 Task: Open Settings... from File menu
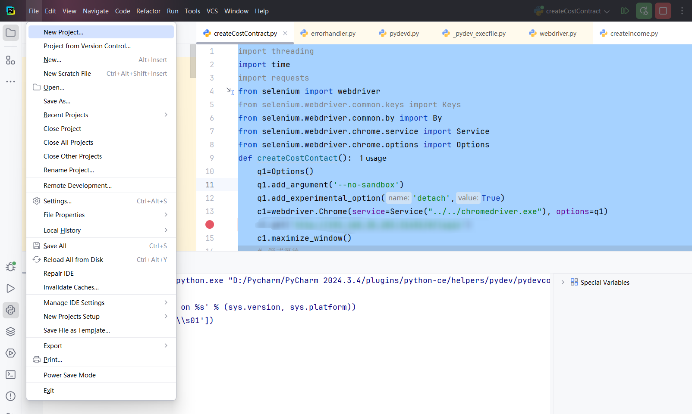click(x=101, y=201)
